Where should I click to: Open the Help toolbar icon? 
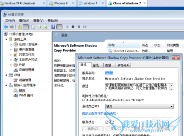(53, 27)
